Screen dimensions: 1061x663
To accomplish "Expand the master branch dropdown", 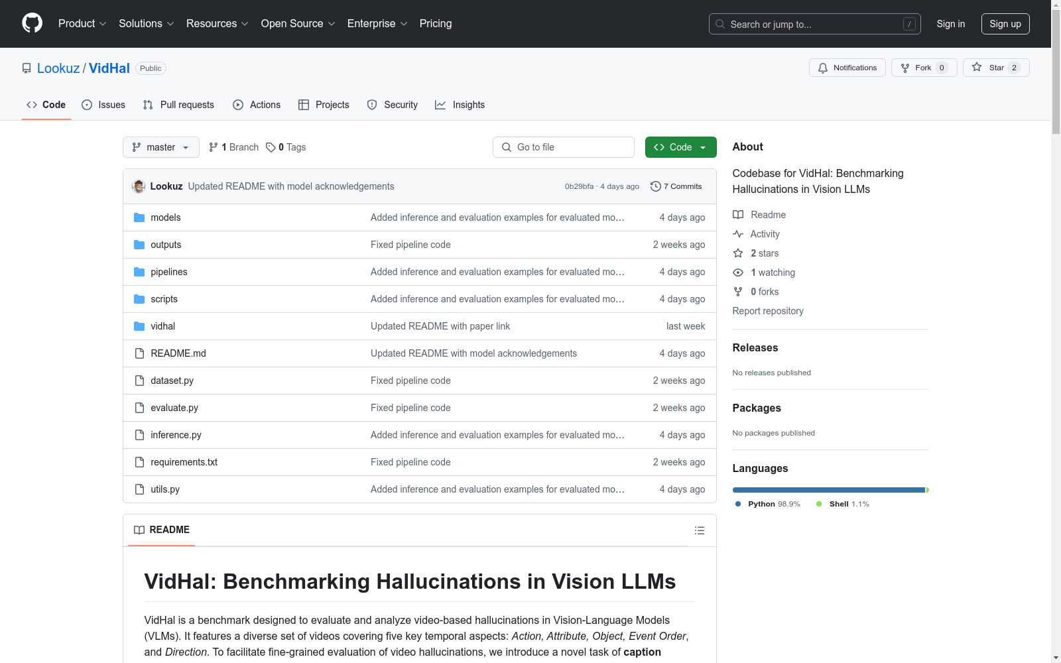I will pos(161,147).
